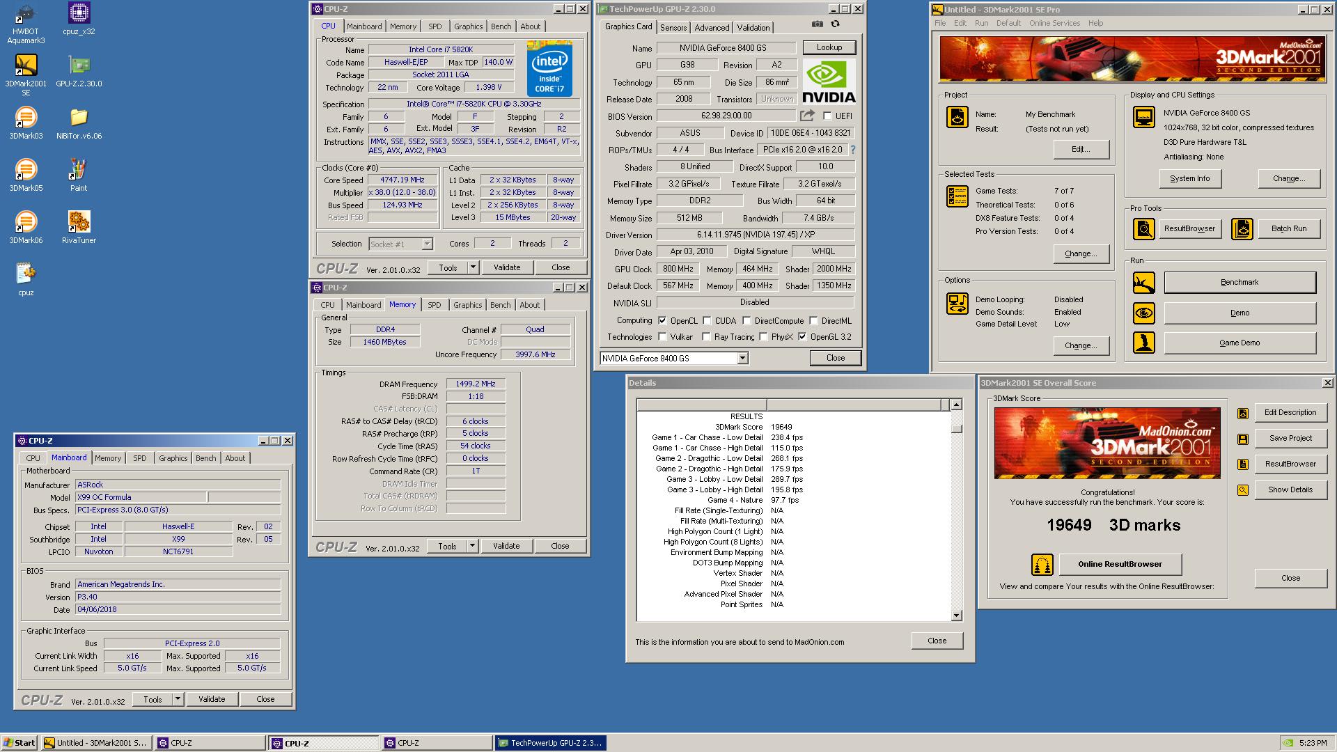The width and height of the screenshot is (1337, 752).
Task: Launch 3DMark03 desktop shortcut
Action: click(26, 123)
